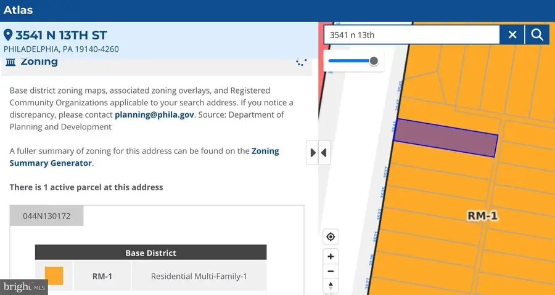Open the Zoning Summary Generator link
Screen dimensions: 555x295
(144, 157)
